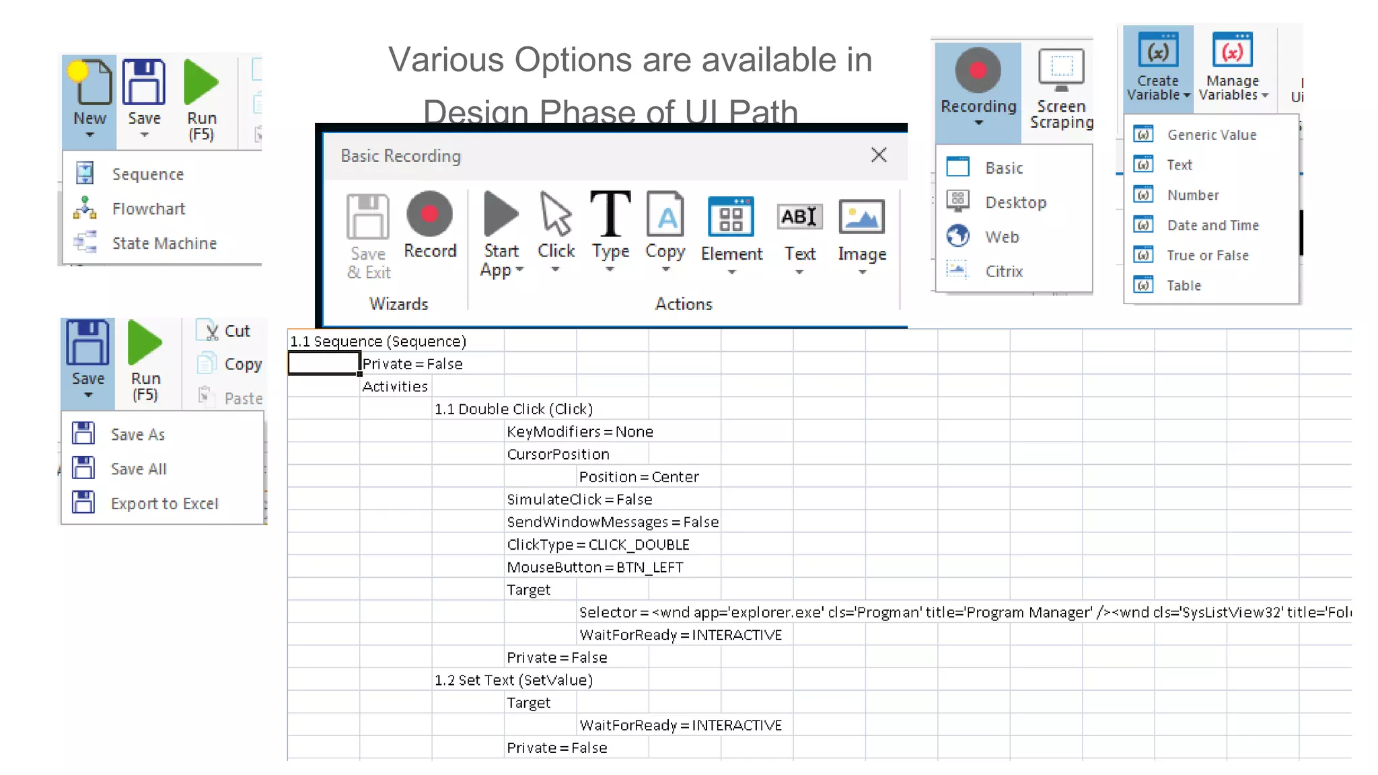
Task: Select Flowchart from the New menu
Action: pyautogui.click(x=148, y=209)
